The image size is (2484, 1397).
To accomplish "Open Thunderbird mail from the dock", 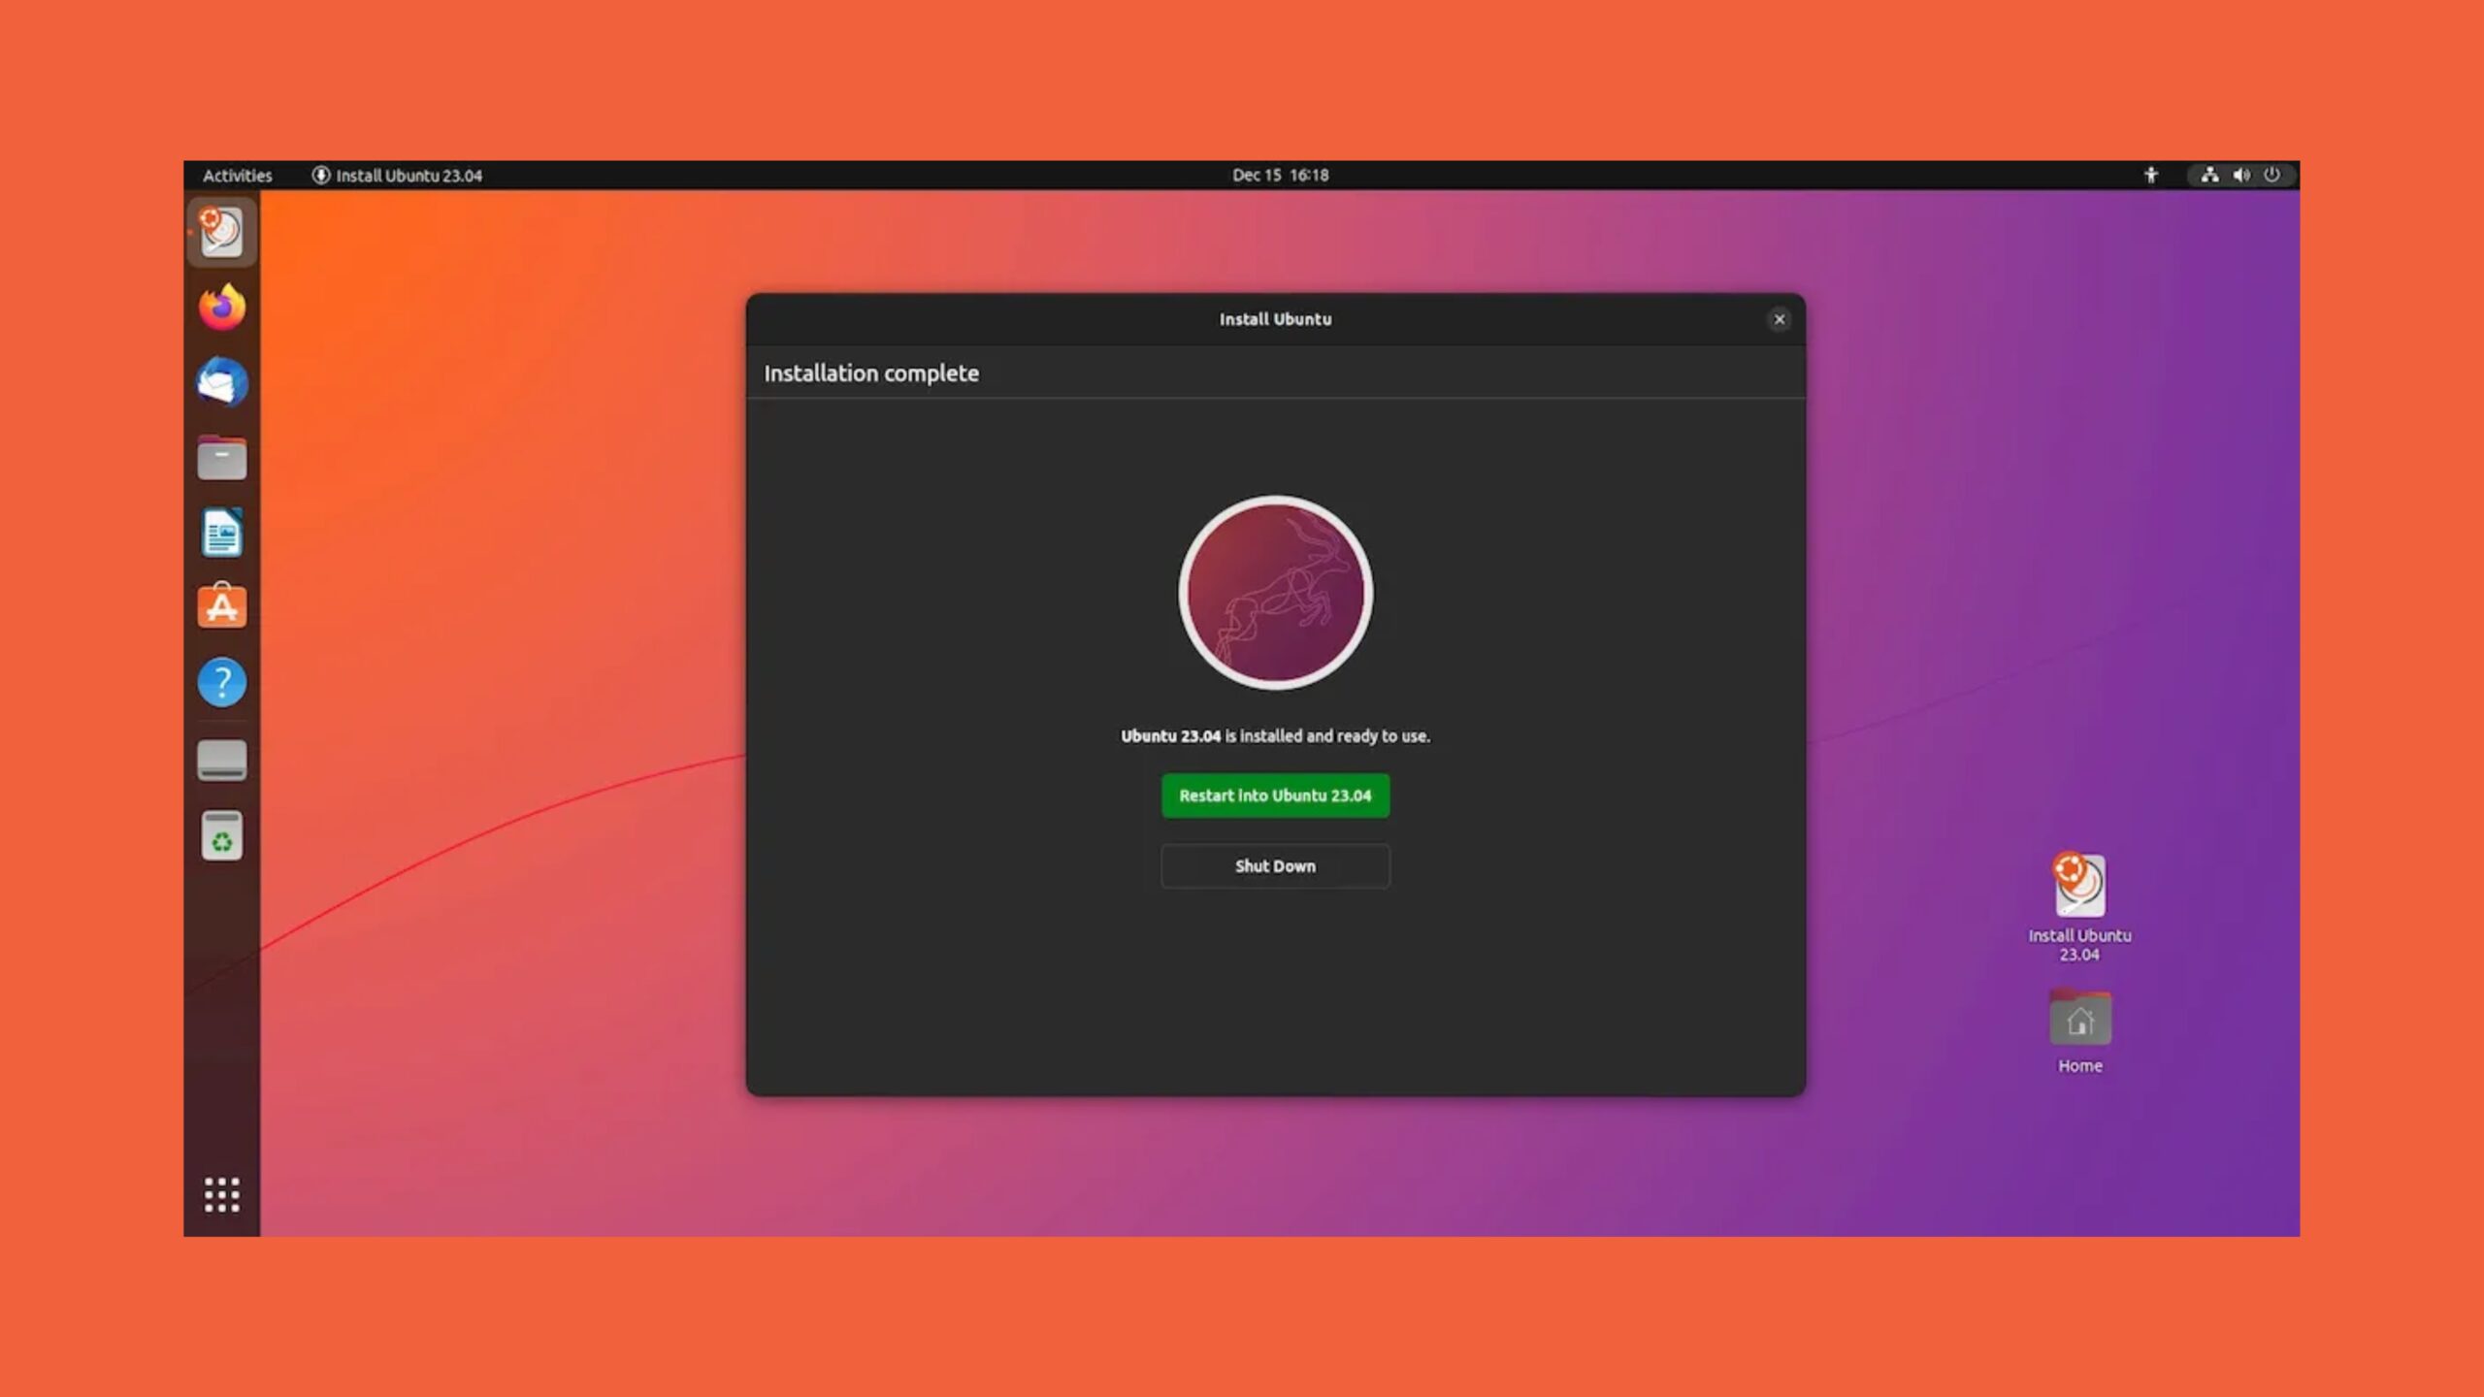I will [x=222, y=382].
